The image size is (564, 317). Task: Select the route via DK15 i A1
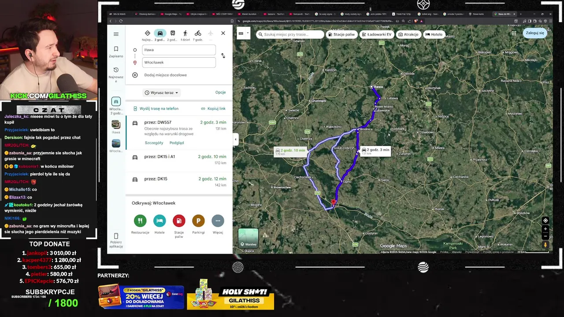coord(179,160)
